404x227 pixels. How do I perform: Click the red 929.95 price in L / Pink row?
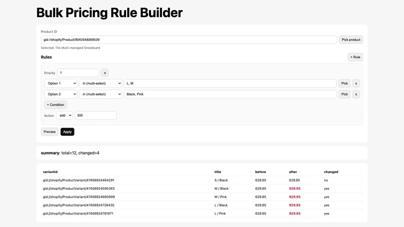(x=295, y=213)
